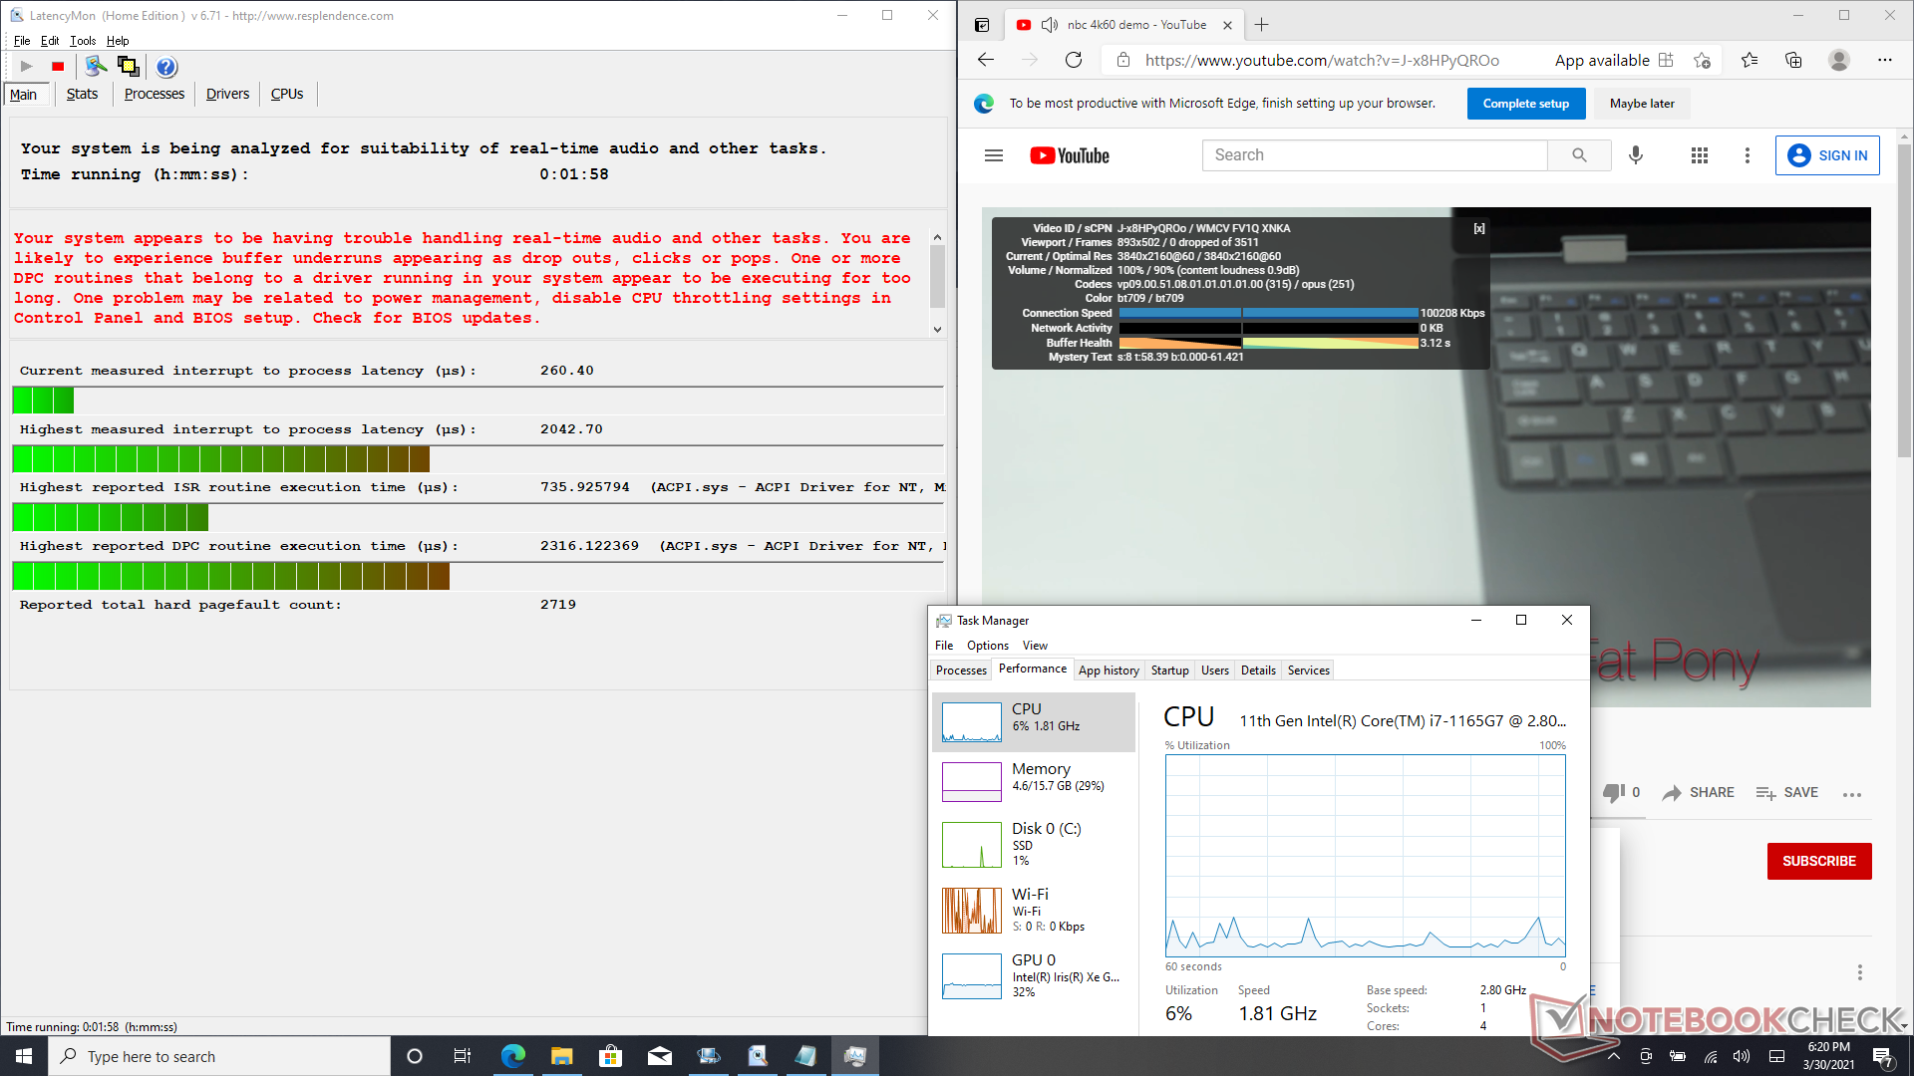Close the stats for nerds overlay
Image resolution: width=1914 pixels, height=1076 pixels.
click(1479, 228)
